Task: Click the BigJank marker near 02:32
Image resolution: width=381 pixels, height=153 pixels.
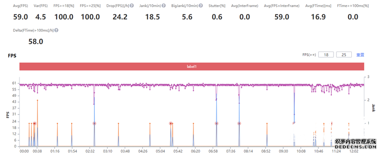Action: pos(94,123)
